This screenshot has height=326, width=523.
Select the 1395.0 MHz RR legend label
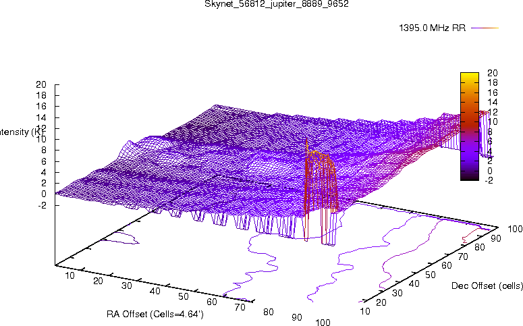pos(433,28)
